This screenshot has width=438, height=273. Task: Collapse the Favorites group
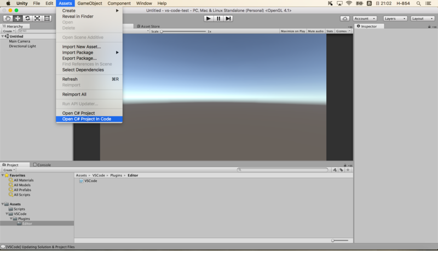click(x=3, y=175)
